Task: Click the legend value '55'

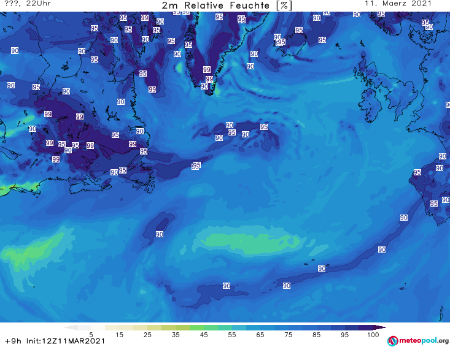Action: click(x=232, y=335)
